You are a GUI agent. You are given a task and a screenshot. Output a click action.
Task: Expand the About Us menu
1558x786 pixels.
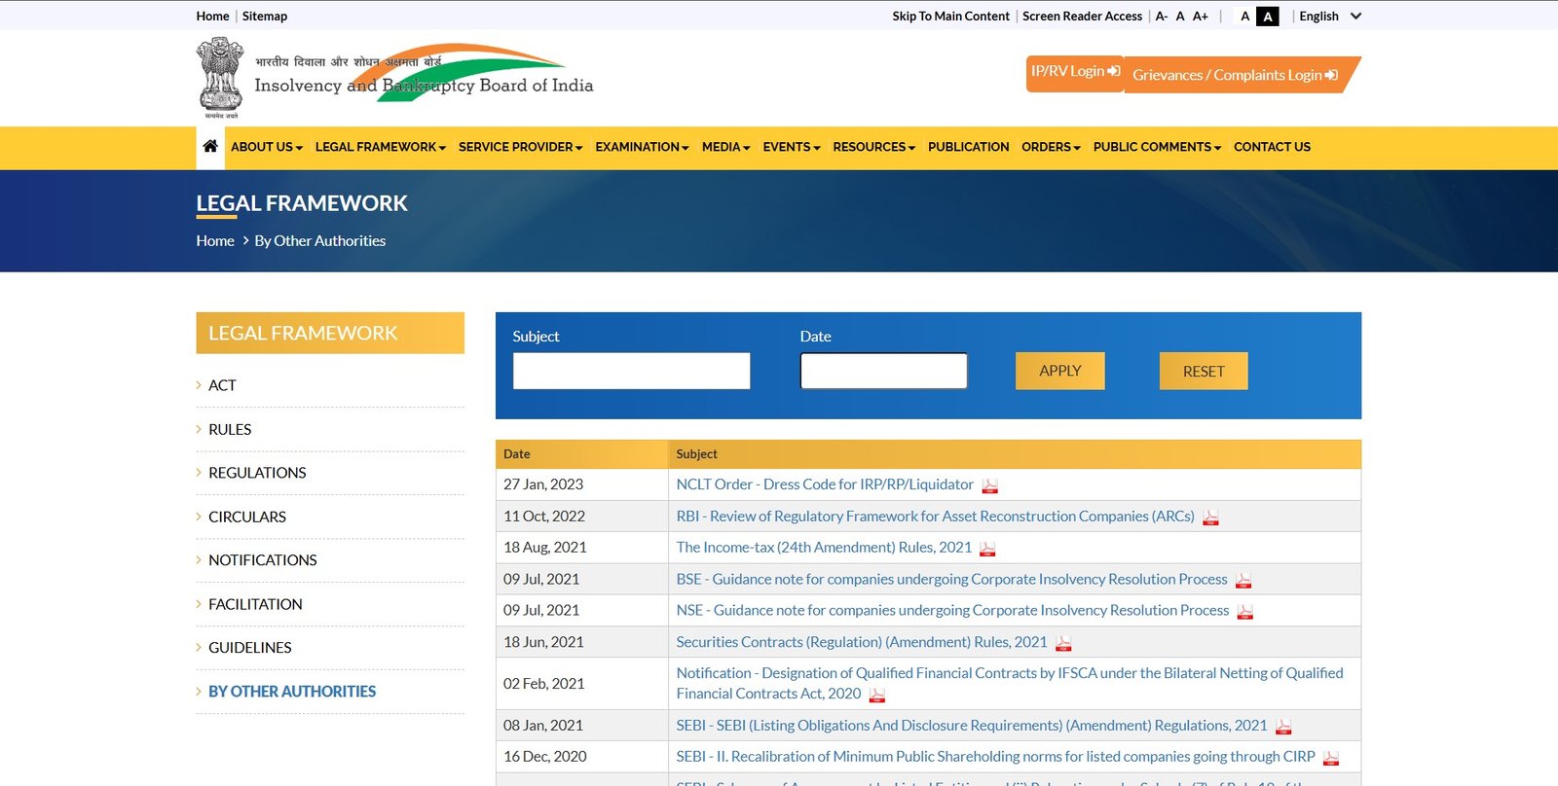tap(266, 147)
